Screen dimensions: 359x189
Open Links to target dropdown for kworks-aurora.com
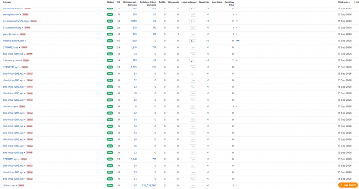pos(193,41)
